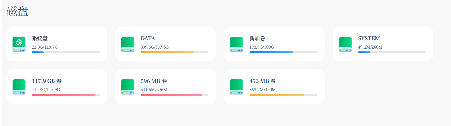This screenshot has height=126, width=451.
Task: Click the 新加卷 drive icon
Action: tap(236, 44)
